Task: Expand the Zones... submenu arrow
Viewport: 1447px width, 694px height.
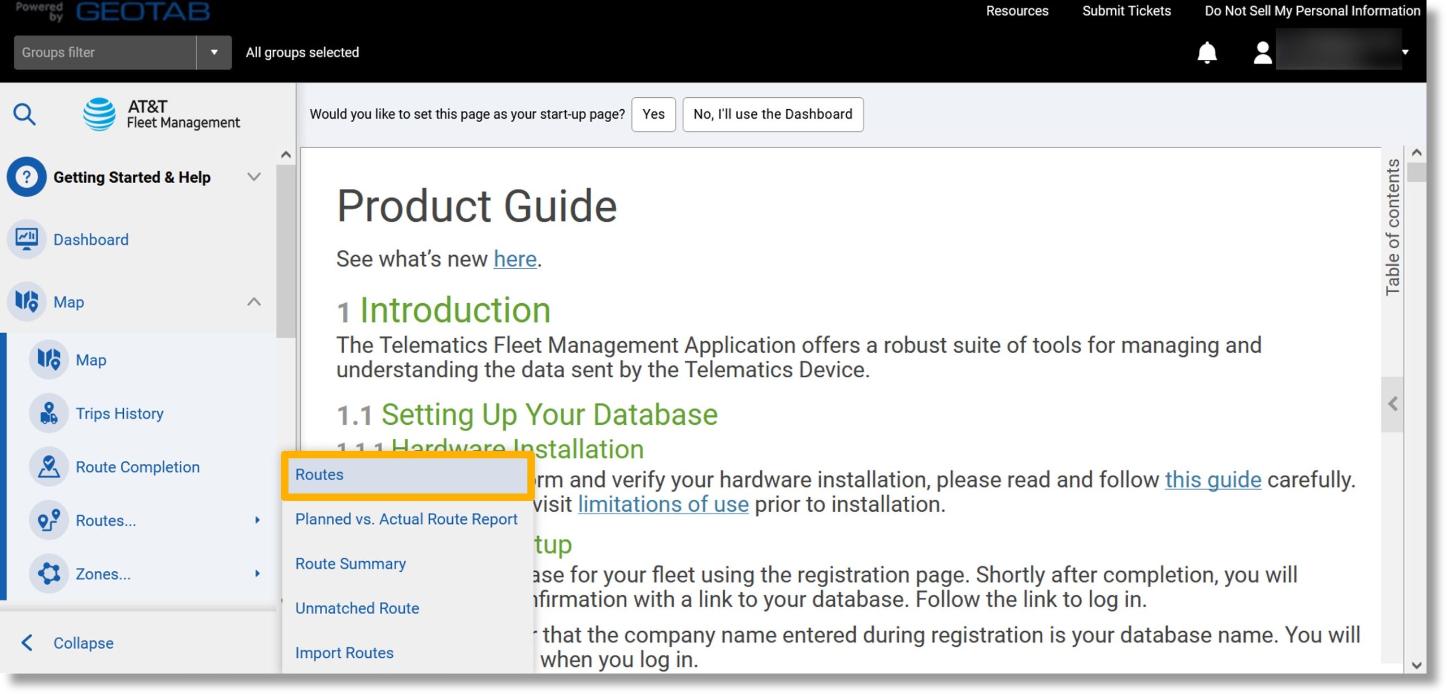Action: point(257,574)
